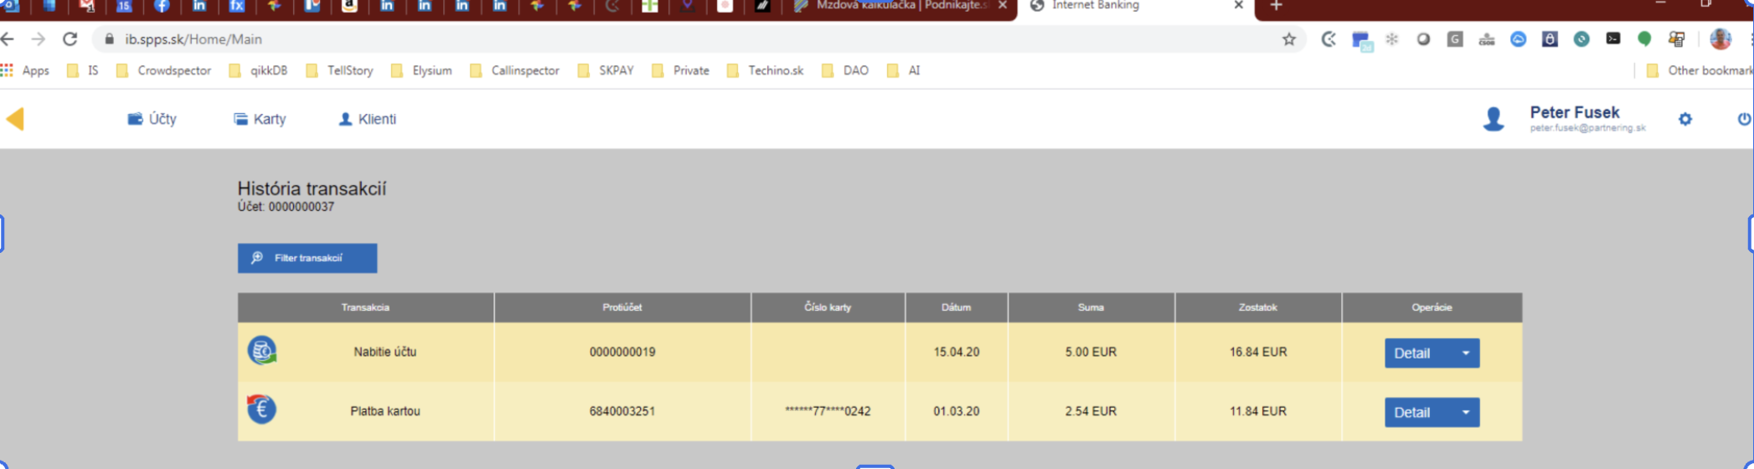Click the Zostatok column header
Viewport: 1754px width, 469px height.
coord(1258,307)
